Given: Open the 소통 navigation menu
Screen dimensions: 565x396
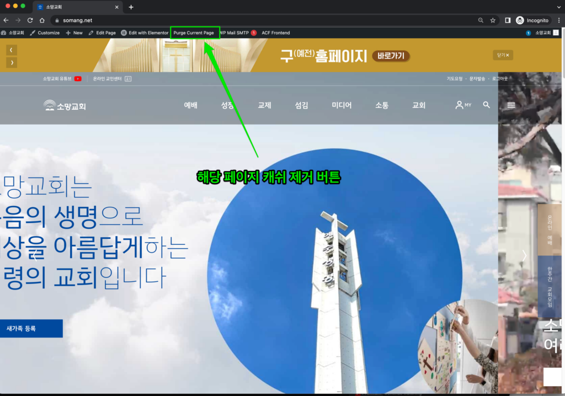Looking at the screenshot, I should tap(382, 105).
